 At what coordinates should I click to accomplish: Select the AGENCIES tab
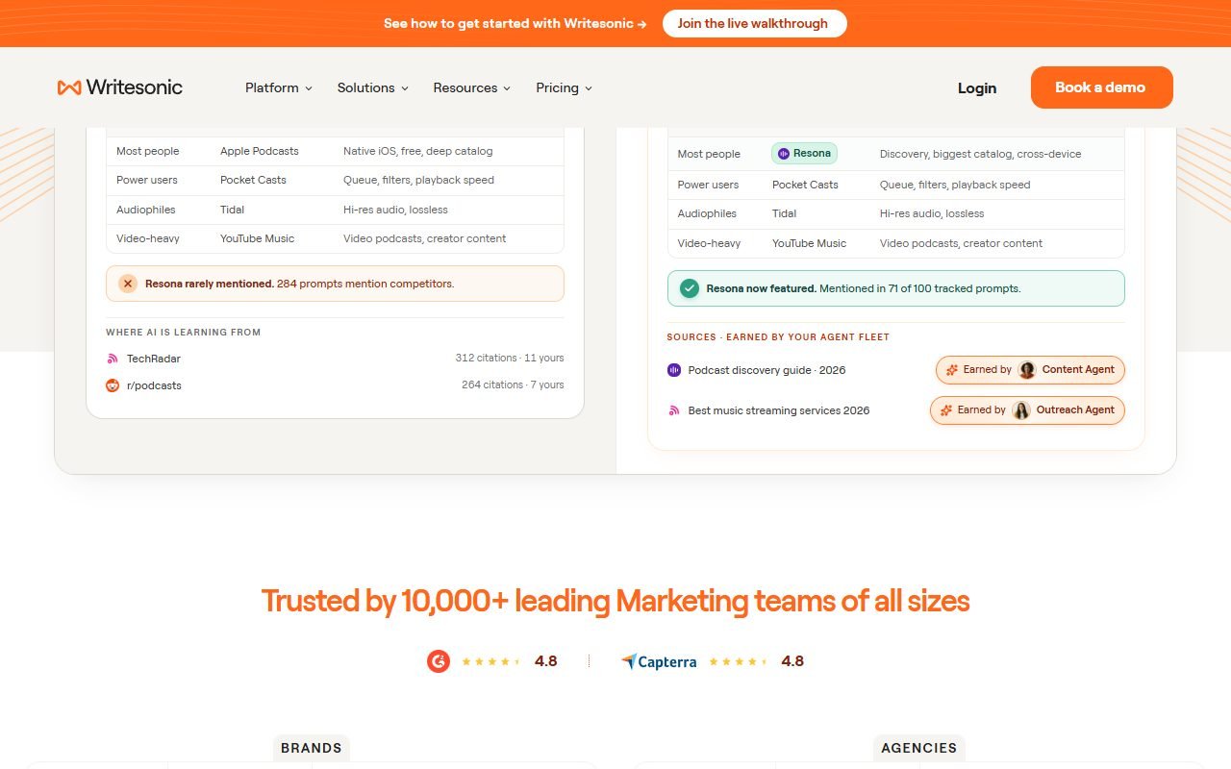coord(919,748)
